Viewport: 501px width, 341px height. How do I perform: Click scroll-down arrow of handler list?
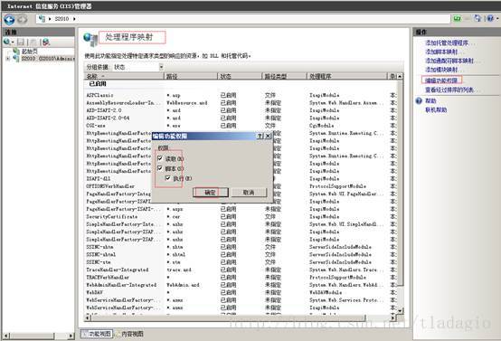point(400,310)
